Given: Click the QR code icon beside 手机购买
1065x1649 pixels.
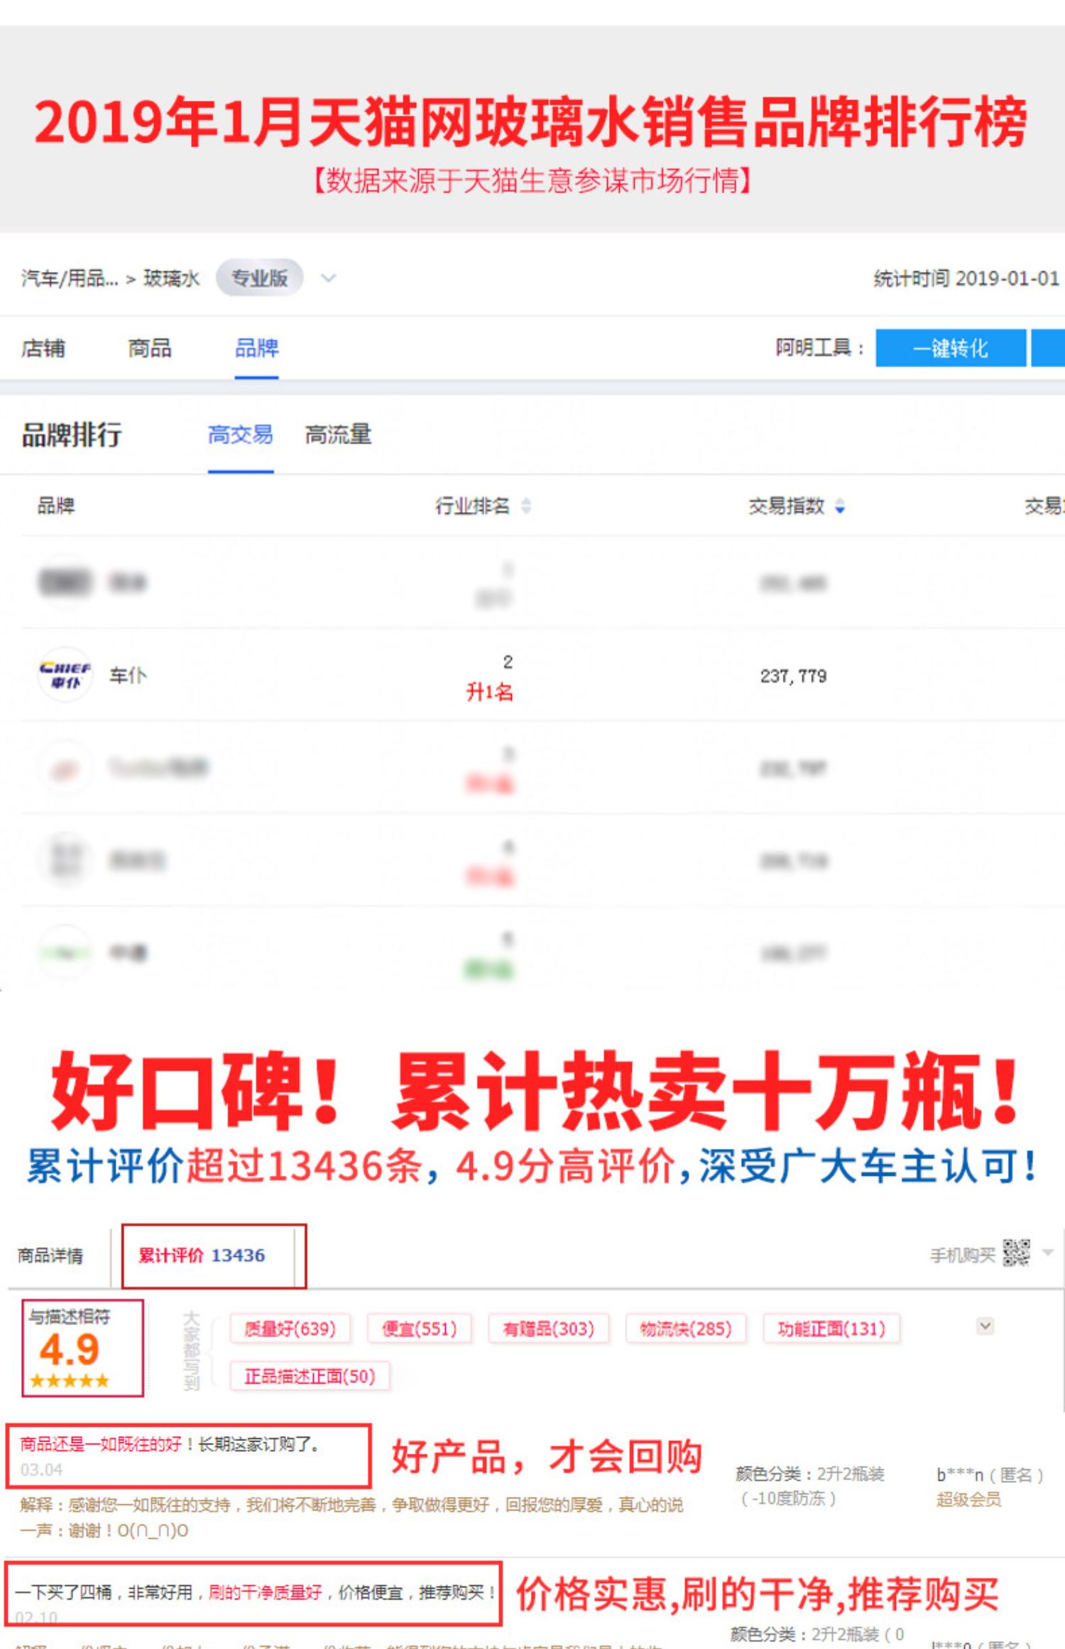Looking at the screenshot, I should click(x=1016, y=1253).
